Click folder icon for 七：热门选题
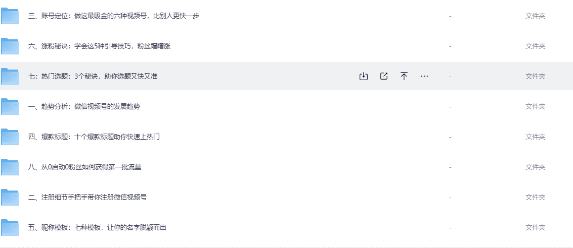Viewport: 573px width, 248px height. tap(10, 77)
